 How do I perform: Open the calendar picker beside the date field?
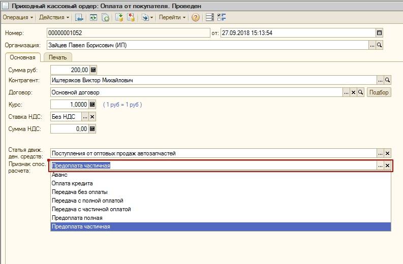[379, 33]
